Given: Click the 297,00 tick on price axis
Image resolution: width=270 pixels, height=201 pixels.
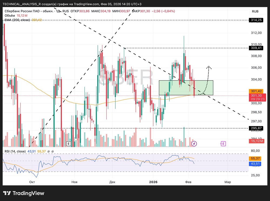Looking at the screenshot, I should (x=256, y=121).
